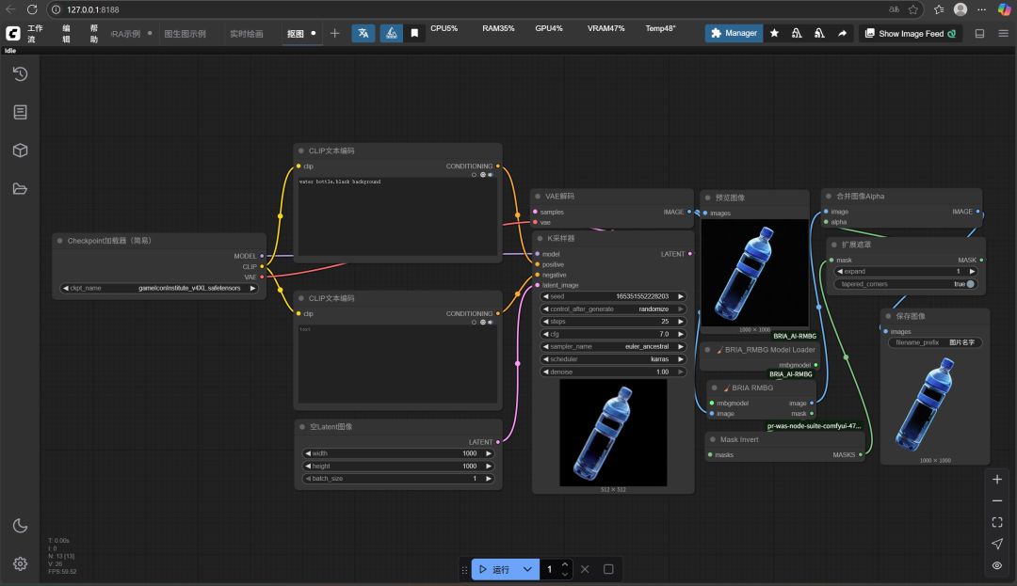Click the positive prompt text box
1017x586 pixels.
tap(397, 218)
